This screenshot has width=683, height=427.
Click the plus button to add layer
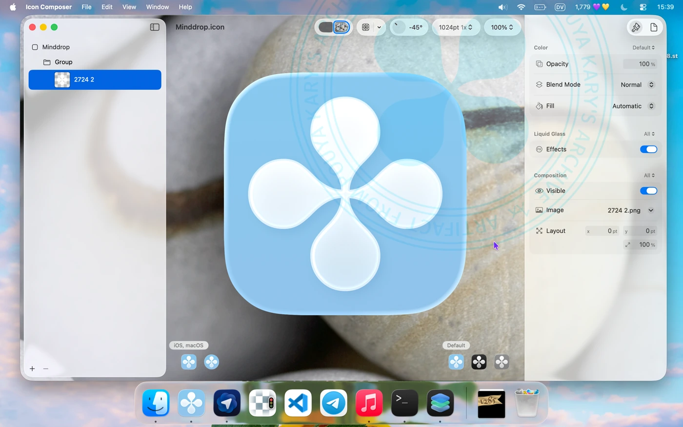click(x=32, y=369)
